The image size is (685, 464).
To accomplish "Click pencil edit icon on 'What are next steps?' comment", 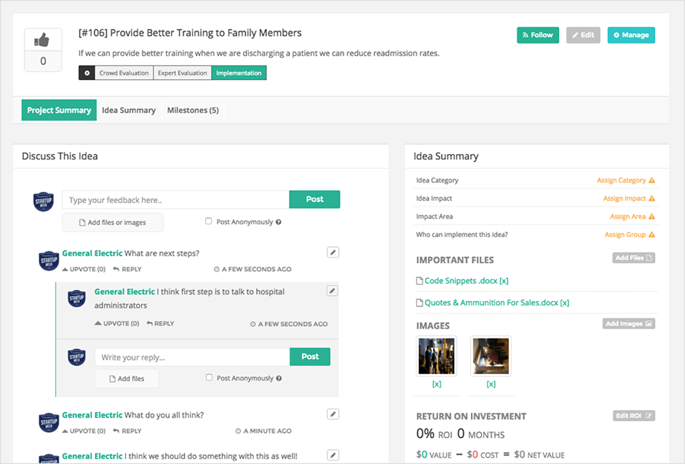I will [x=333, y=253].
